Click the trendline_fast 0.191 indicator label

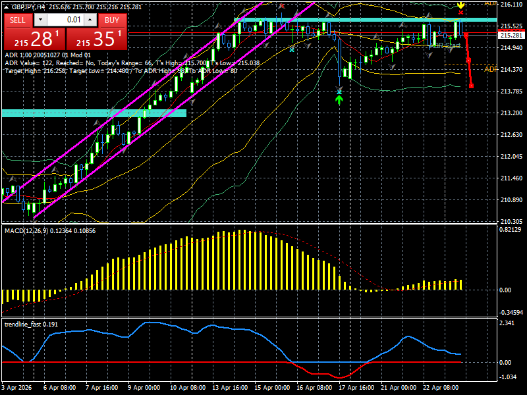click(31, 325)
